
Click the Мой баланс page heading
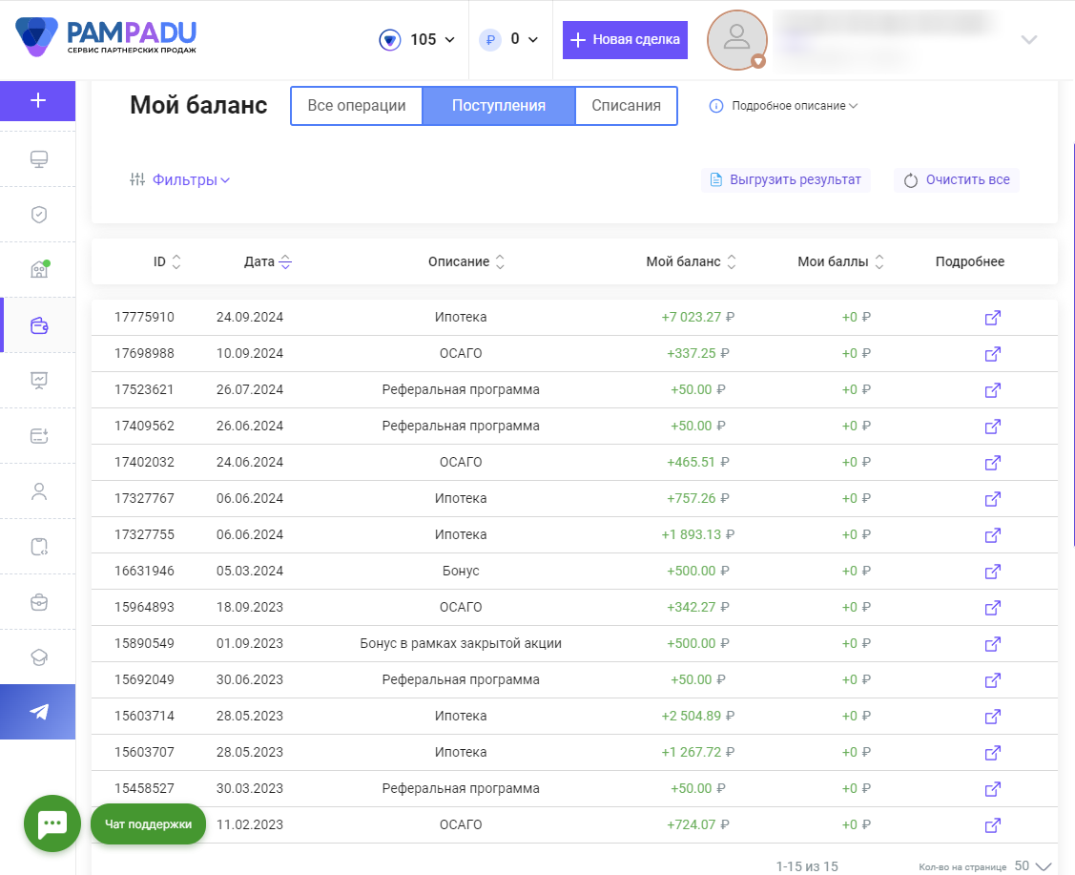coord(198,105)
